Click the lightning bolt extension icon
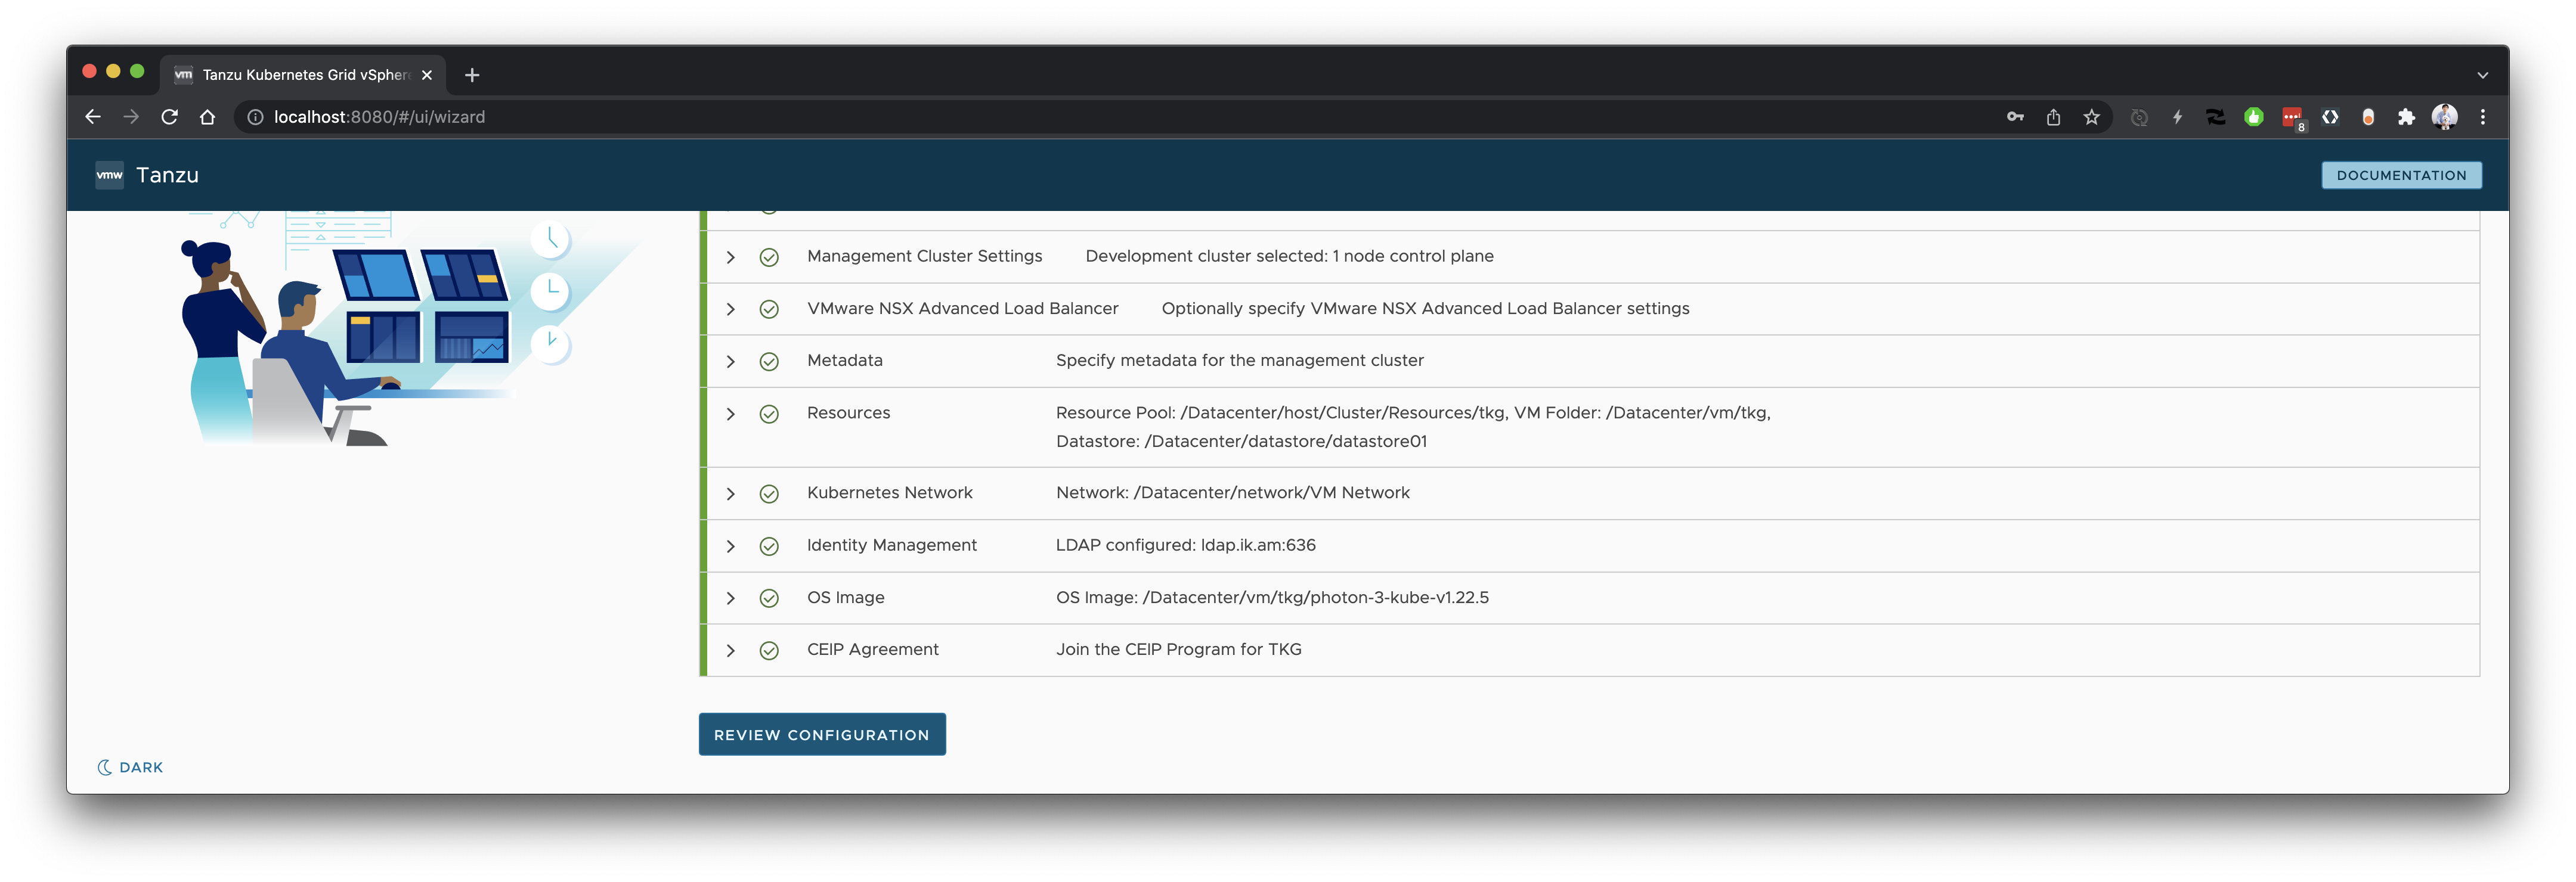2576x882 pixels. pos(2177,117)
